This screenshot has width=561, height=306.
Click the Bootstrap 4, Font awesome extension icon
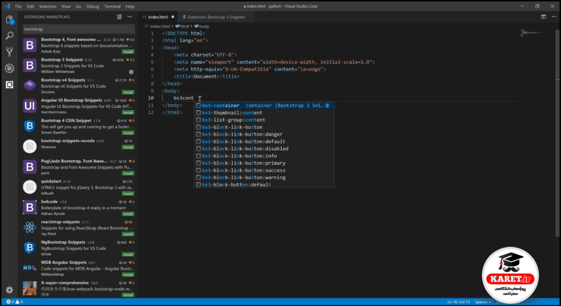point(30,45)
